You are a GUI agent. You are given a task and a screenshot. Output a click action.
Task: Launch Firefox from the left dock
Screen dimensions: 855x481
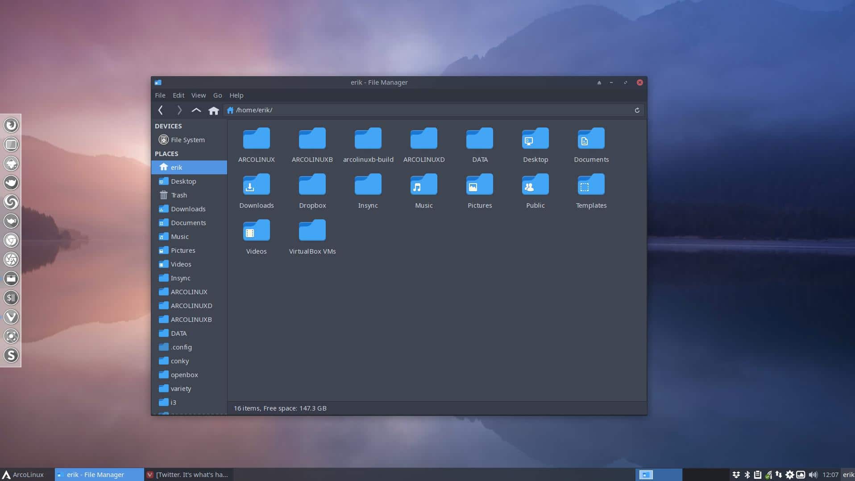pos(11,125)
